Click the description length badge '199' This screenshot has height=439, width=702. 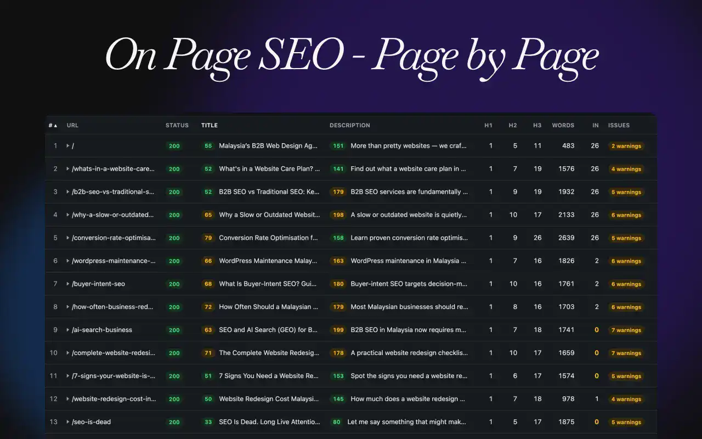point(338,330)
